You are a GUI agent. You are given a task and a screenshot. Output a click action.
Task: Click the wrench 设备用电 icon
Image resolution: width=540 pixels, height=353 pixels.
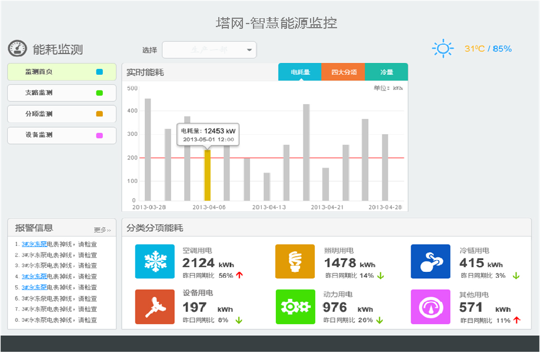[x=155, y=307]
